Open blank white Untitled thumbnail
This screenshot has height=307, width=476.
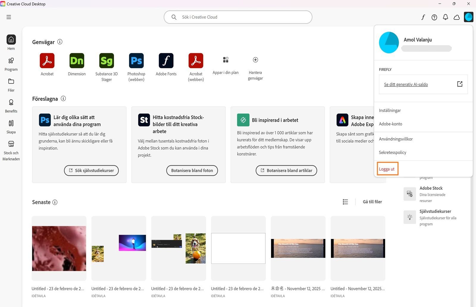coord(238,248)
